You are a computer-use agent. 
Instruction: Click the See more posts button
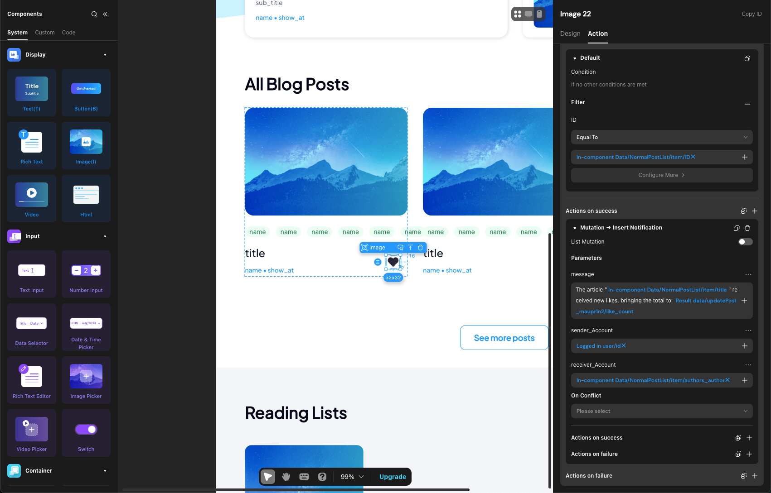tap(504, 338)
